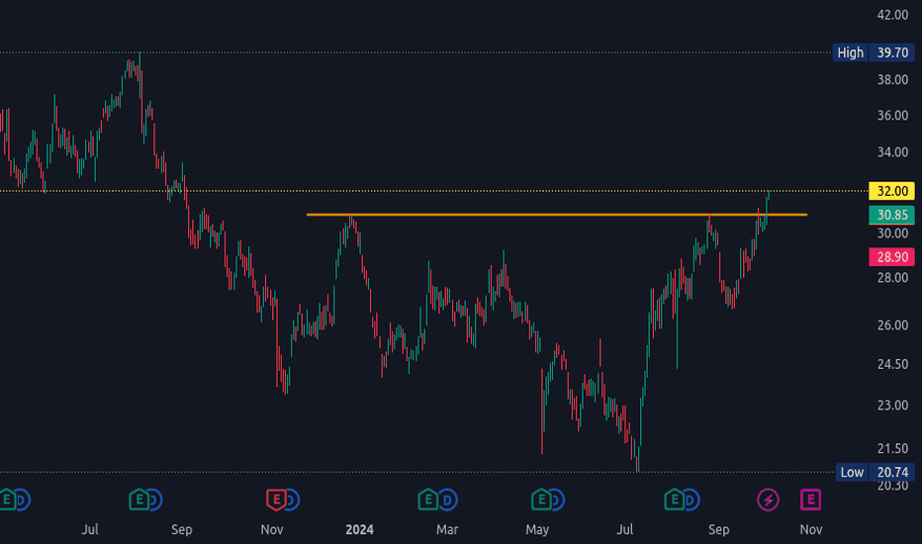Open the purple lightning event marker

pos(768,499)
